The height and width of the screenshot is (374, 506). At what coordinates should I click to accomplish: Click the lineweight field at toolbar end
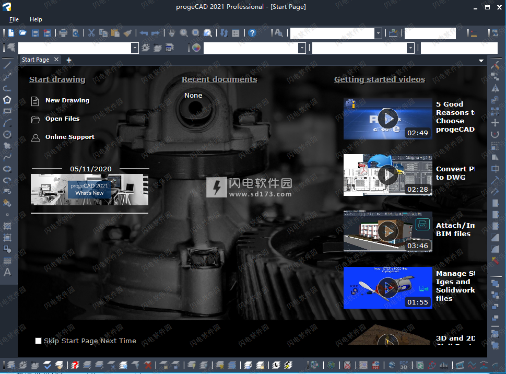(459, 48)
